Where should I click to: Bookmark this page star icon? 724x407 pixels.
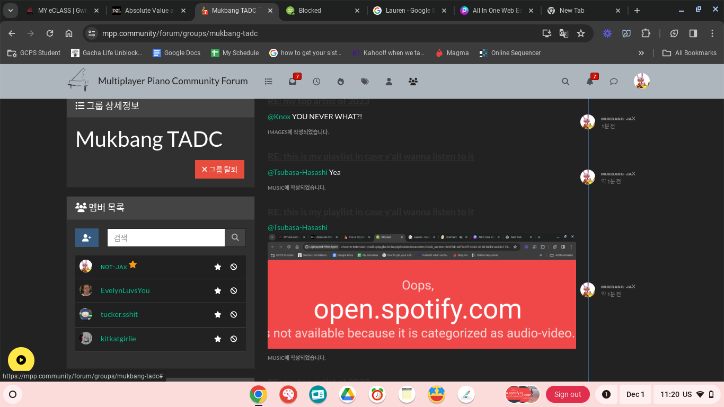click(x=581, y=33)
